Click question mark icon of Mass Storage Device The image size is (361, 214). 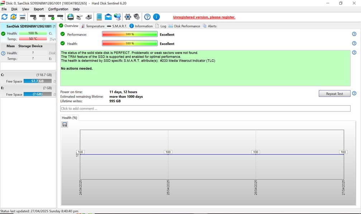point(3,53)
